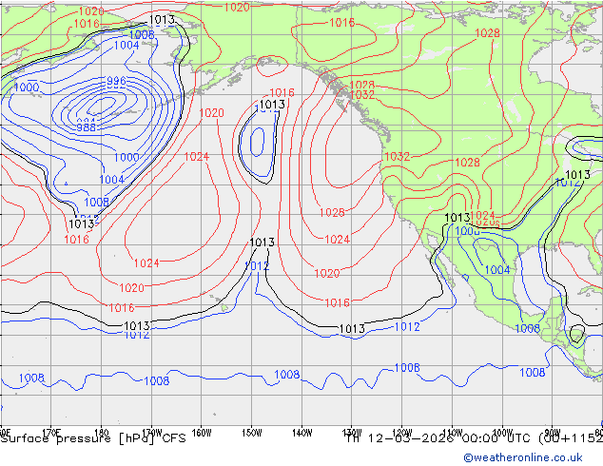Click the '©weatheronline.co.uk' copyright text
Screen dimensions: 603x466
click(x=523, y=457)
